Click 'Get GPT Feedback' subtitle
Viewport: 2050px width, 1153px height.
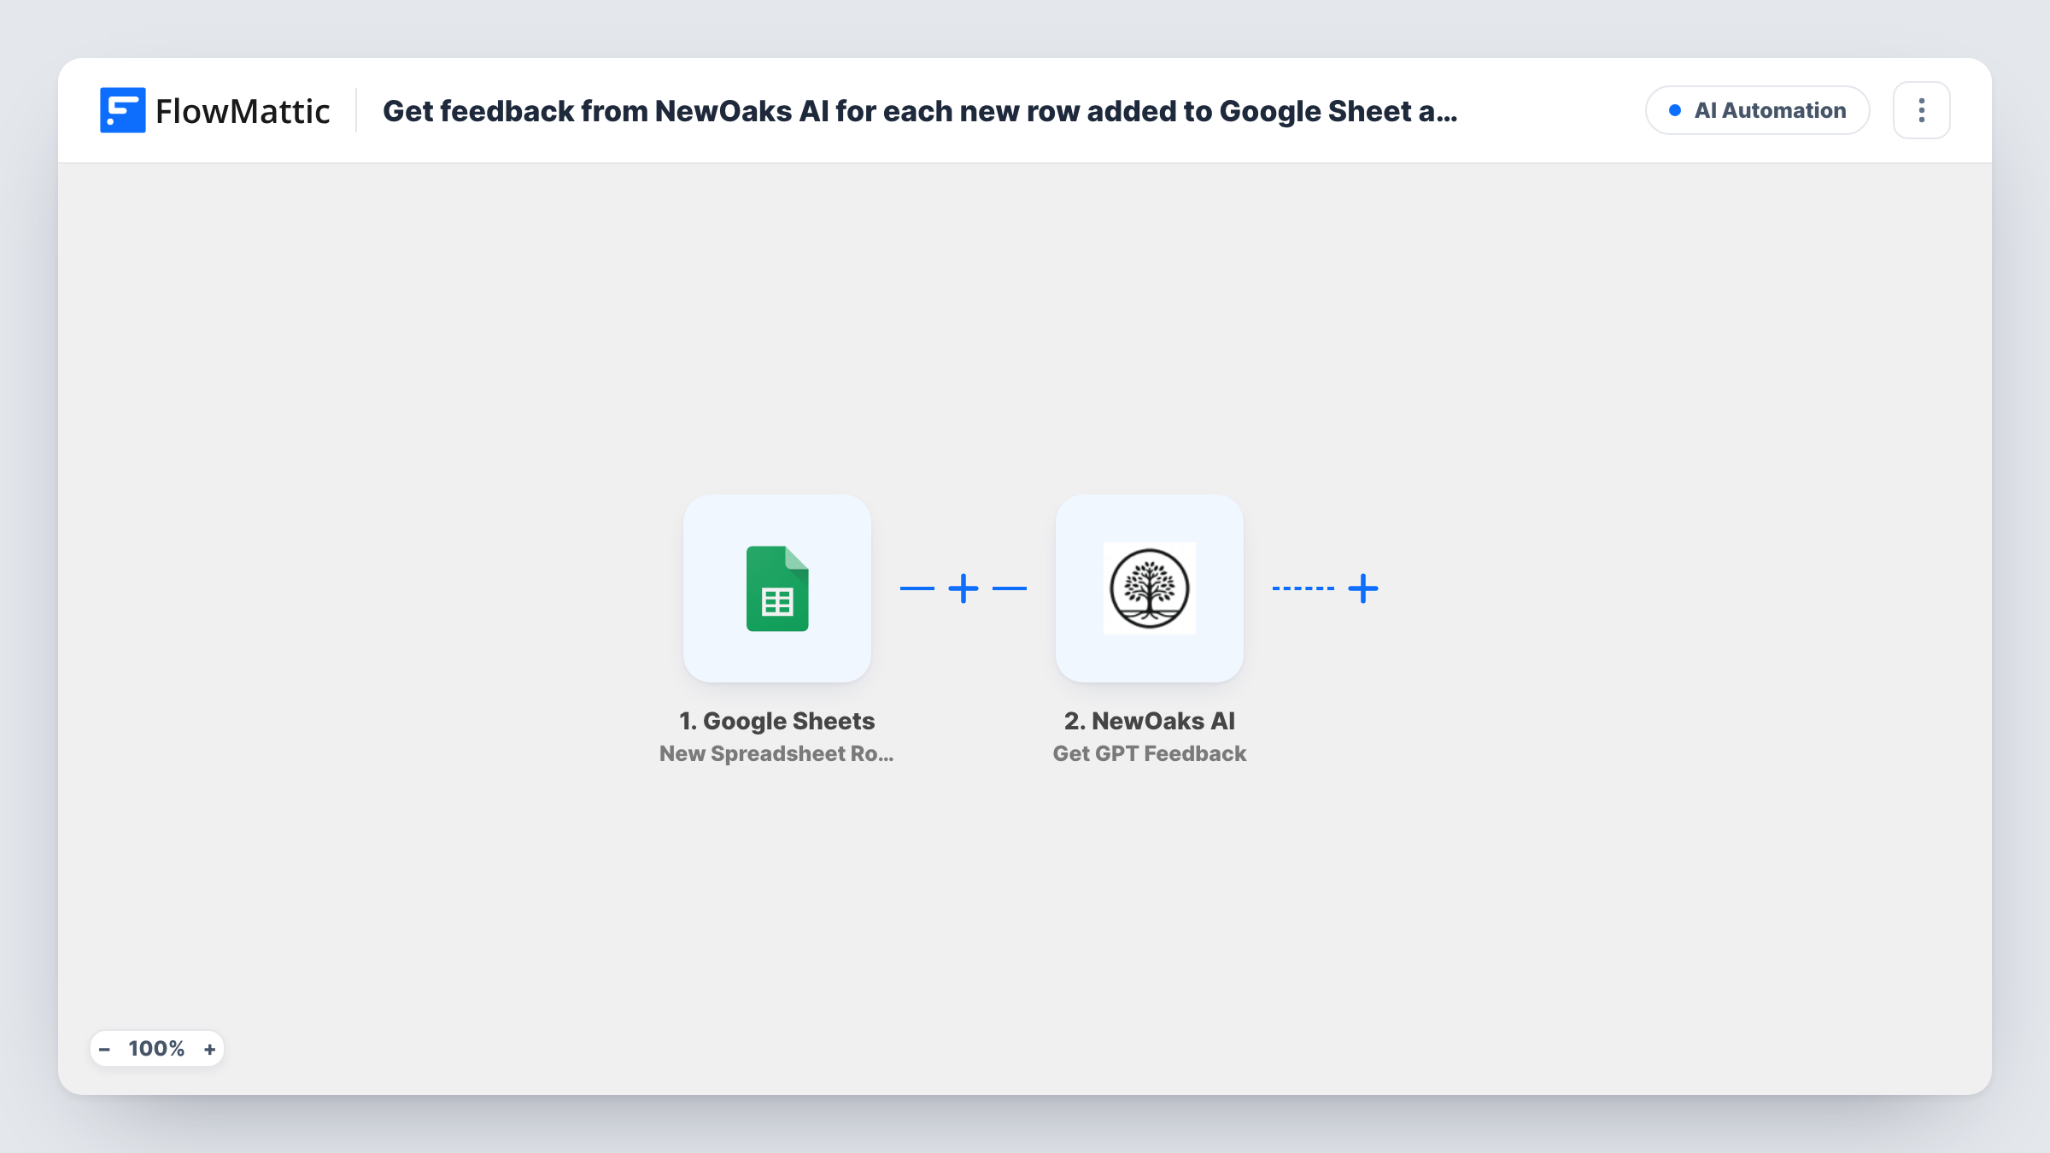tap(1150, 753)
